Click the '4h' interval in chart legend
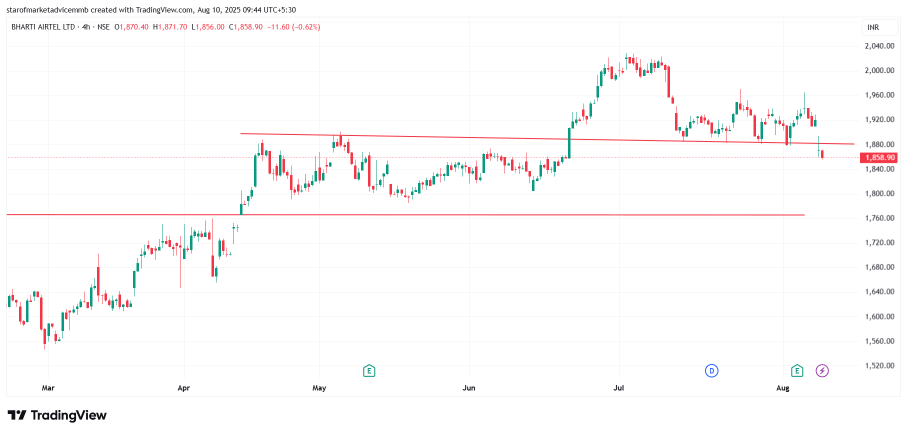Viewport: 907px width, 434px height. pos(86,27)
